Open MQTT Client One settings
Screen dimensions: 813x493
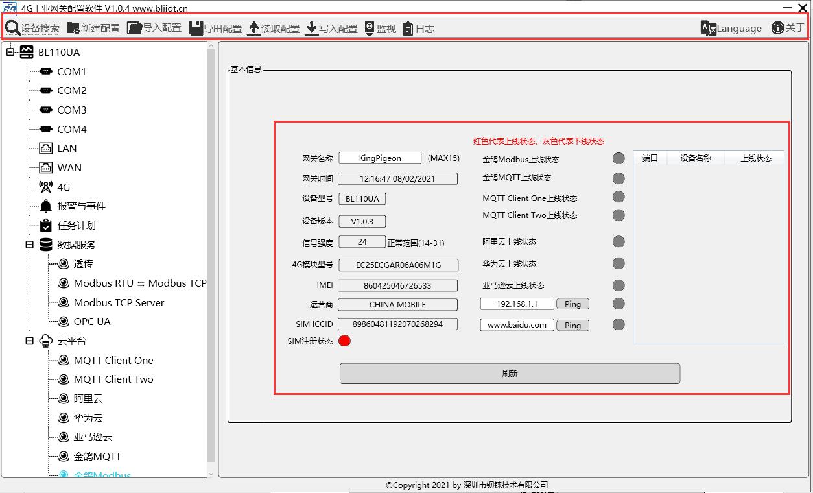coord(113,361)
